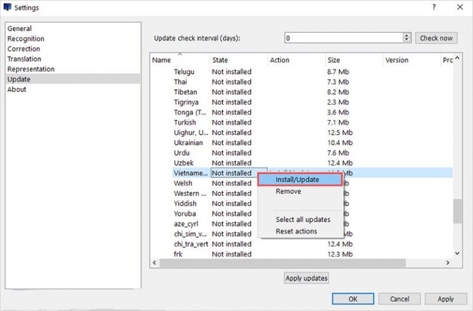Image resolution: width=473 pixels, height=311 pixels.
Task: Open the About section
Action: tap(17, 89)
